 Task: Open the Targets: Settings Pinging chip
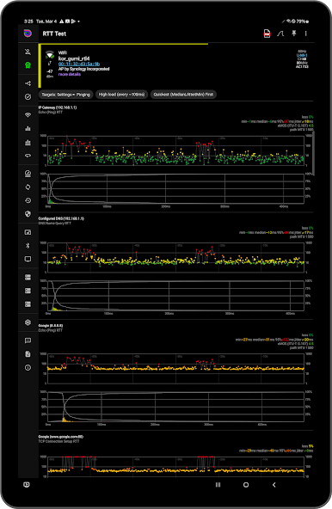coord(65,95)
